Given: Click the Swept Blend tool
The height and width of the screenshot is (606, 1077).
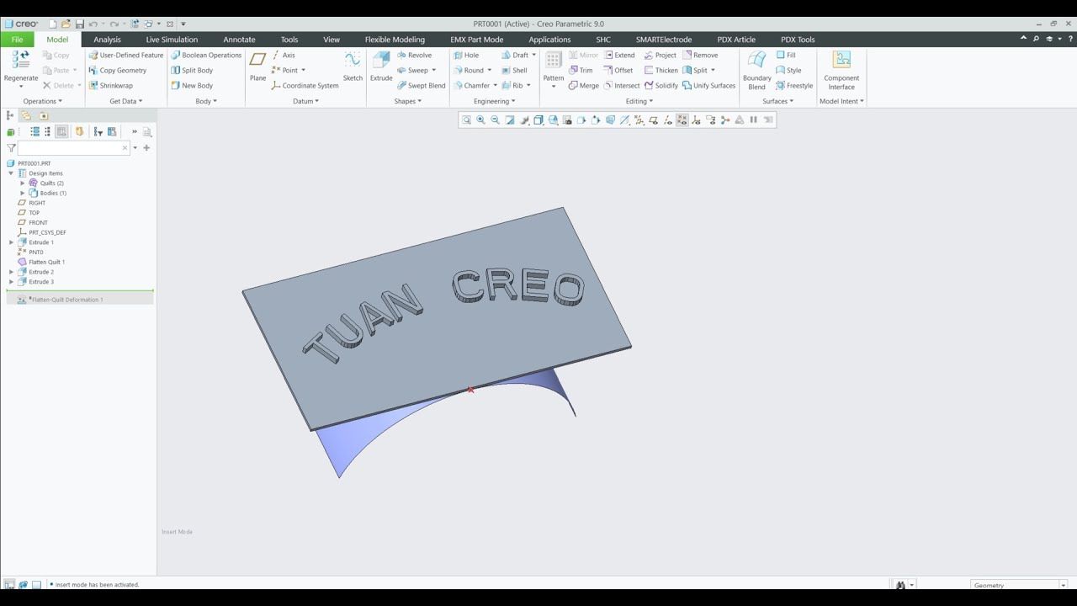Looking at the screenshot, I should 420,85.
